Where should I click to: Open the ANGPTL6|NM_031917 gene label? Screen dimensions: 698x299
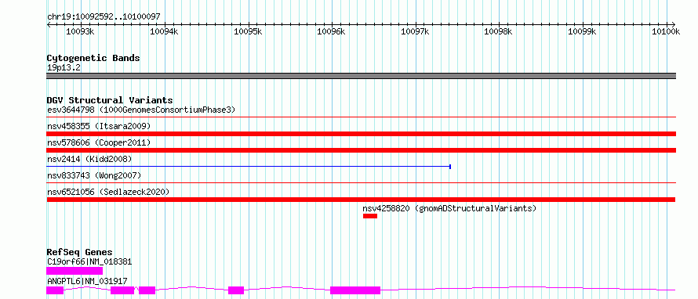87,281
